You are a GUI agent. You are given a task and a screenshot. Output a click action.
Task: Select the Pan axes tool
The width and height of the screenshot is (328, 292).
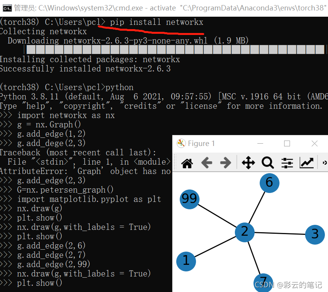tap(248, 163)
